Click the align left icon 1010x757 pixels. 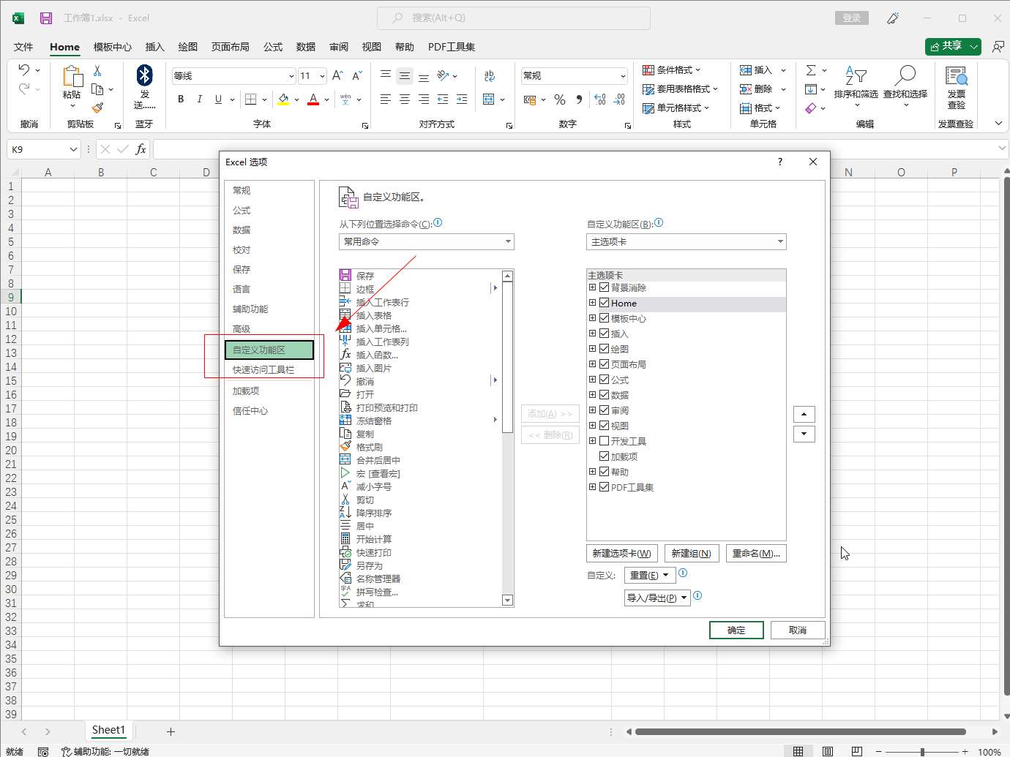[x=386, y=99]
